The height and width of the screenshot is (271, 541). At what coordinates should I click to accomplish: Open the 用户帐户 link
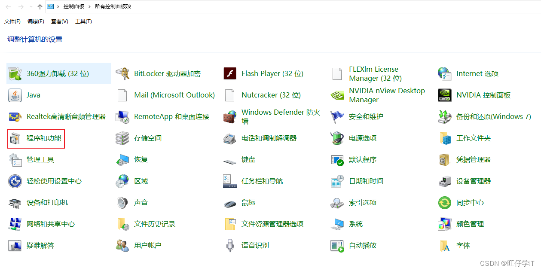[148, 245]
